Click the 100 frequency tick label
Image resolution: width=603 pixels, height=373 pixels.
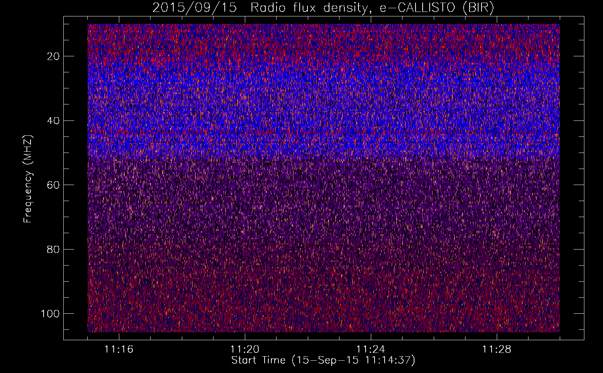point(51,314)
